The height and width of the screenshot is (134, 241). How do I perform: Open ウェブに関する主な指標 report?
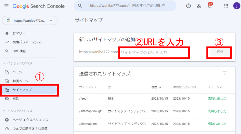[30, 129]
